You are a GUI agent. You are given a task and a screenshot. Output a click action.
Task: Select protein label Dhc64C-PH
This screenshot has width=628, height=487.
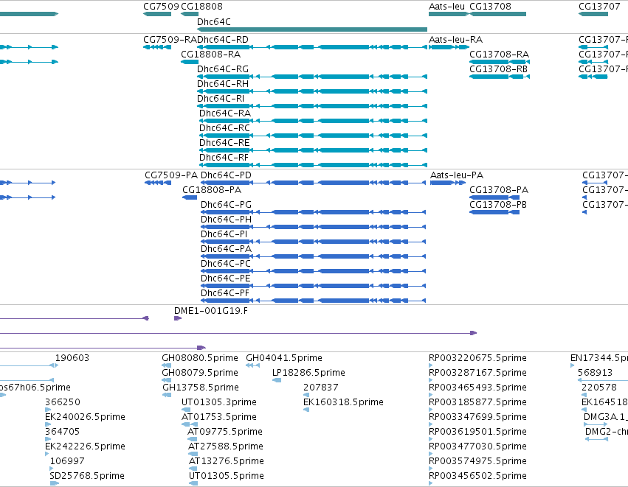226,220
